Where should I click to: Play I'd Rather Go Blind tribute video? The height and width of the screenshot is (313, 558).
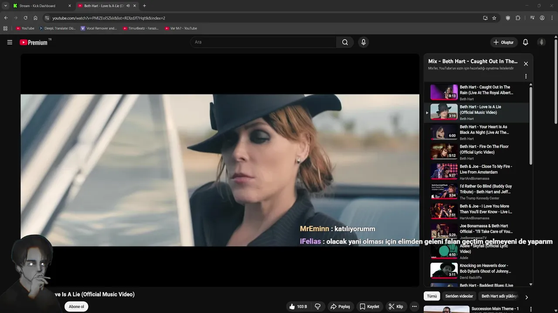477,192
